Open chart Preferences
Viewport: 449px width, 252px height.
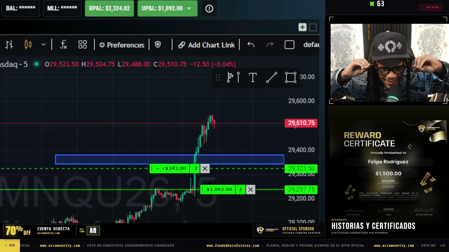point(122,45)
